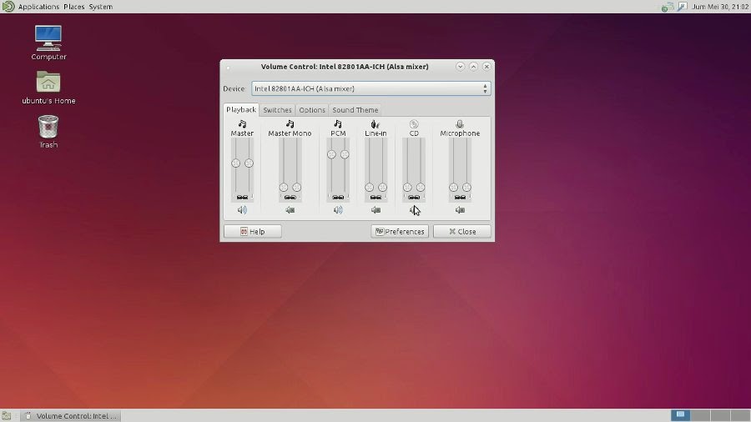Toggle Master channel lock link
The image size is (751, 422).
(x=242, y=197)
